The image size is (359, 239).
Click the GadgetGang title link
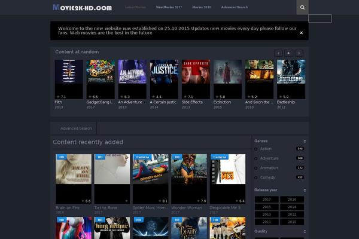(101, 102)
